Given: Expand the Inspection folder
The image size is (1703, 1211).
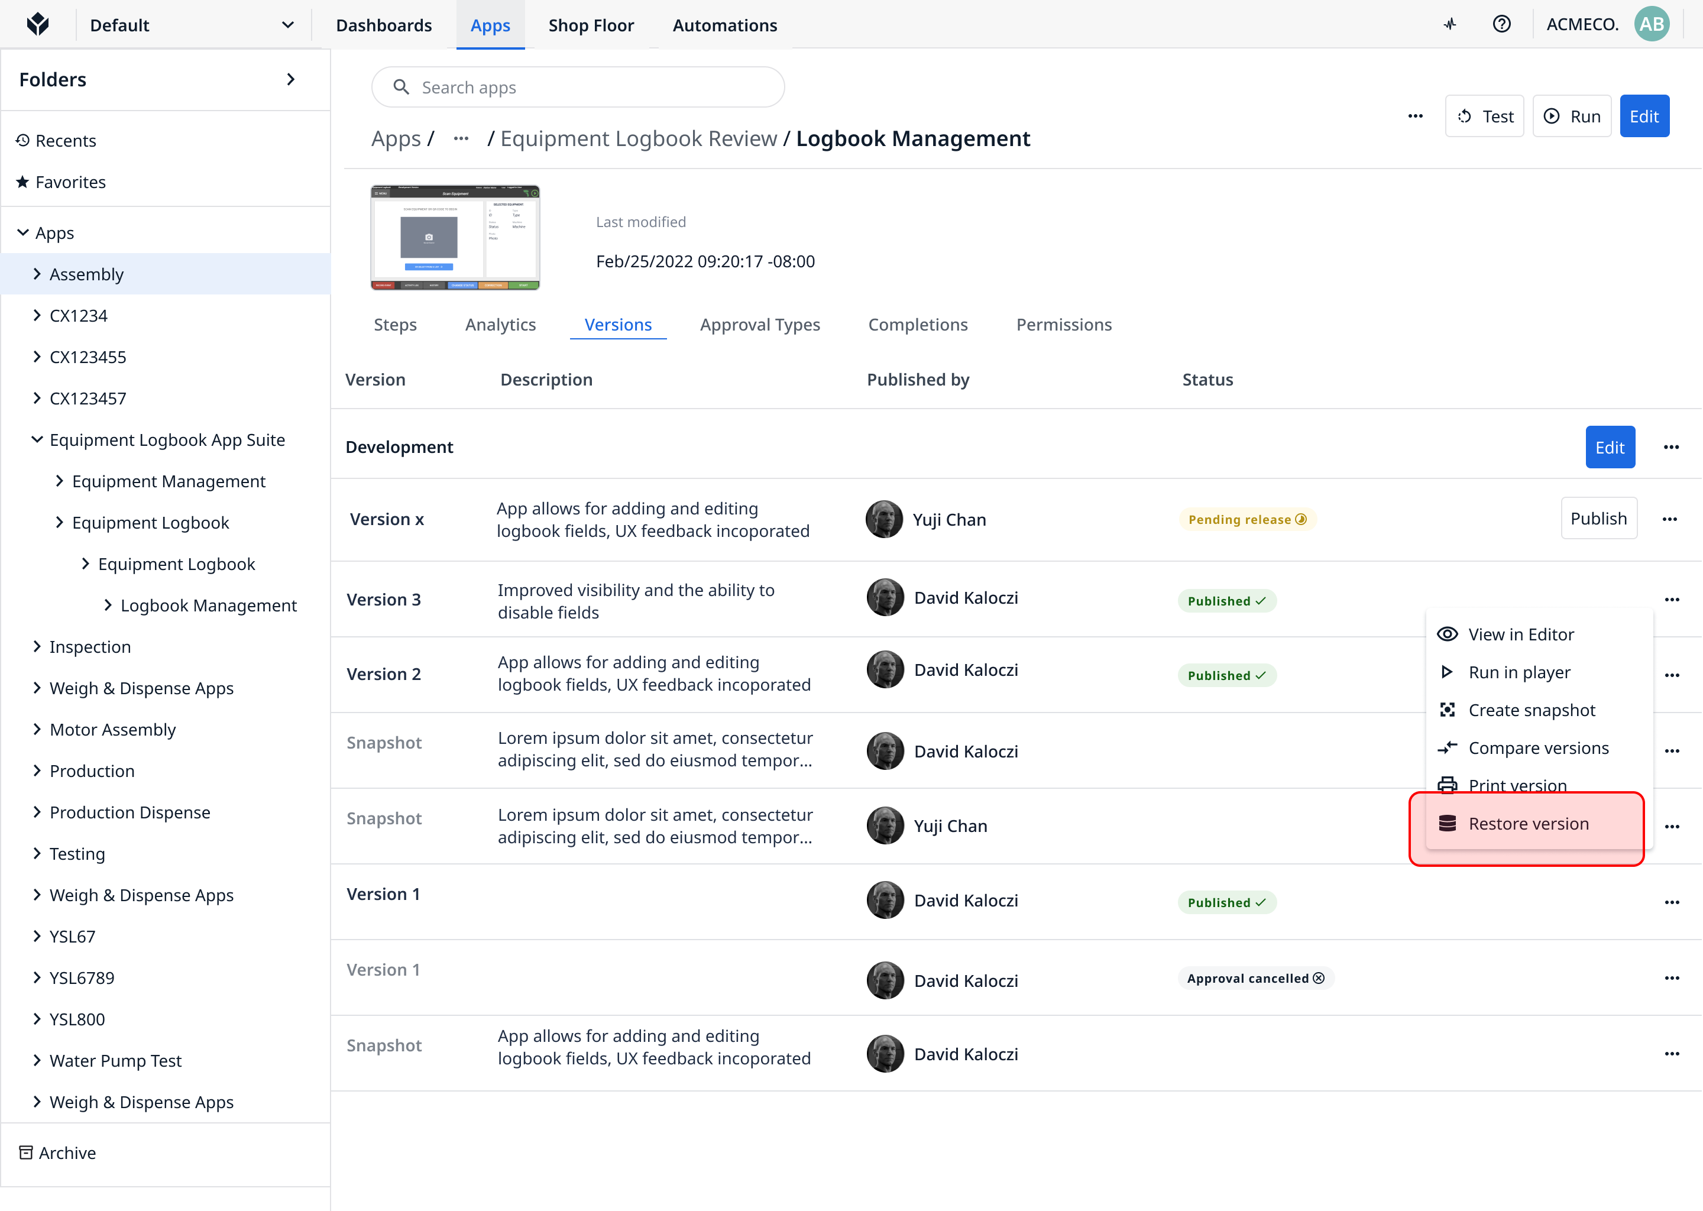Looking at the screenshot, I should tap(37, 646).
